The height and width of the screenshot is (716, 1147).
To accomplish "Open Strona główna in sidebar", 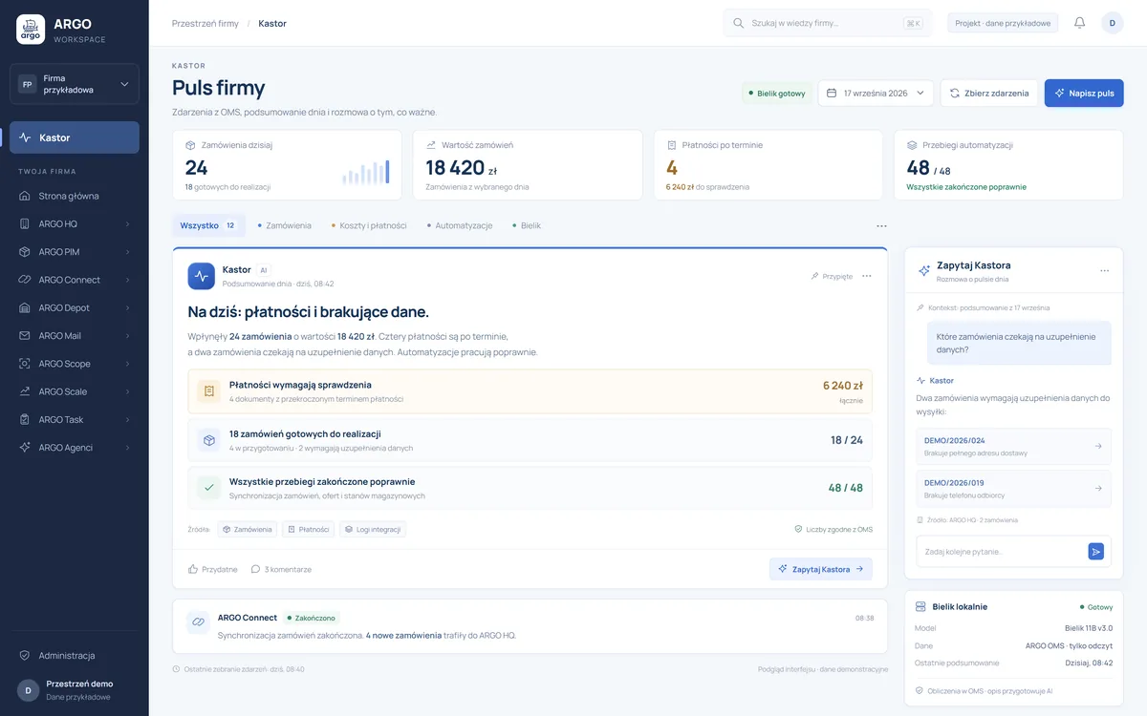I will point(75,196).
